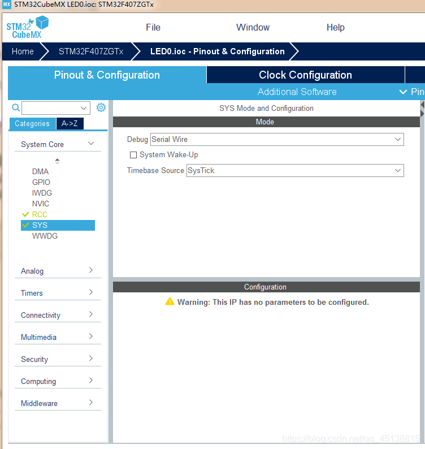Click the STM32F407ZGTx breadcrumb
Screen dimensions: 425x449
(91, 51)
